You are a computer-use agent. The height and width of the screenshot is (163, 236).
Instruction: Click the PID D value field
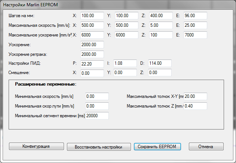tap(160, 63)
